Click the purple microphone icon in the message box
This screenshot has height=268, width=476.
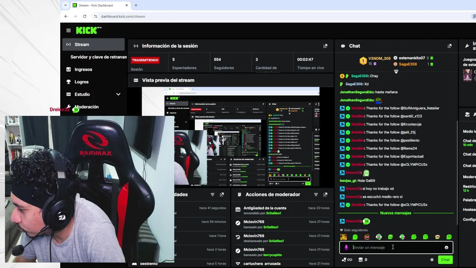click(346, 248)
